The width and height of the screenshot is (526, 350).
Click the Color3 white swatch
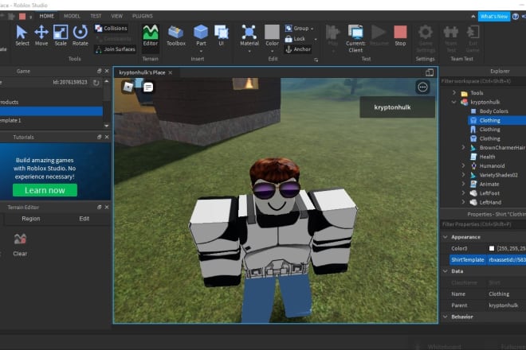tap(492, 248)
